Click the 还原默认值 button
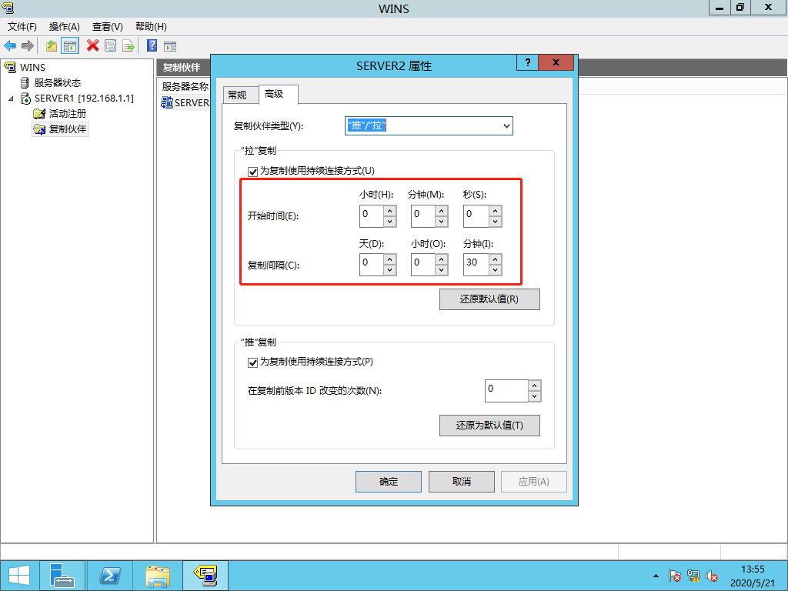This screenshot has height=591, width=788. click(489, 299)
